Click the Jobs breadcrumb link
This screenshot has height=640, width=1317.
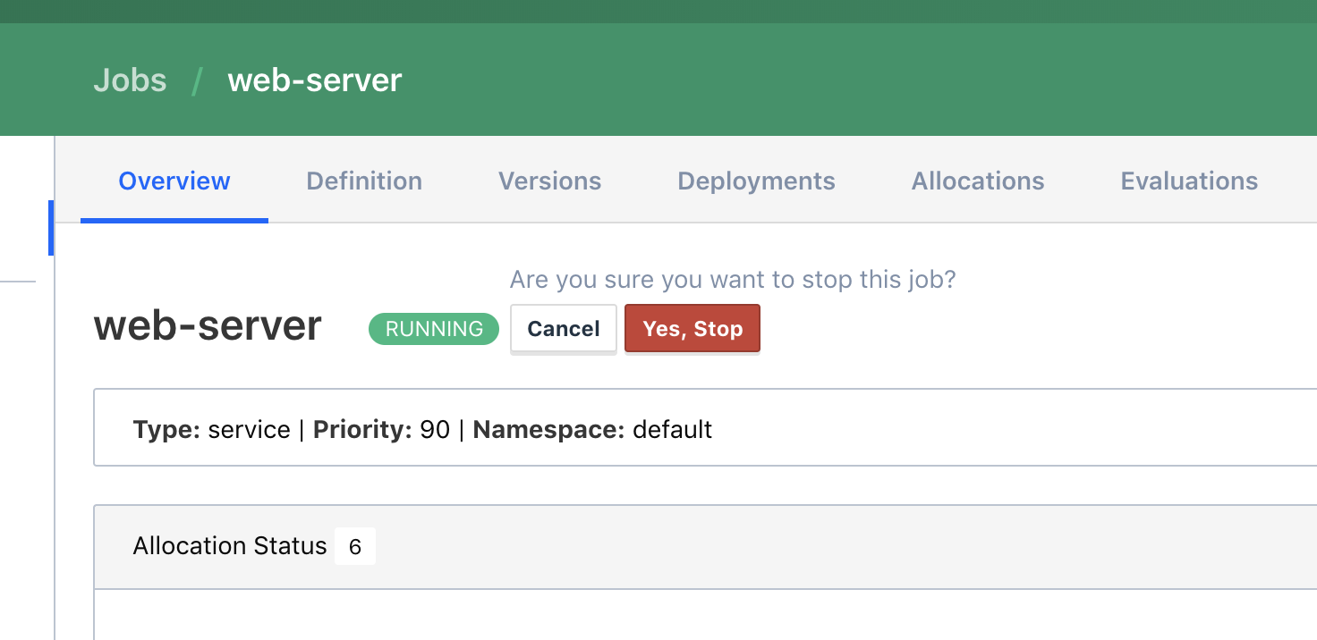pyautogui.click(x=130, y=80)
